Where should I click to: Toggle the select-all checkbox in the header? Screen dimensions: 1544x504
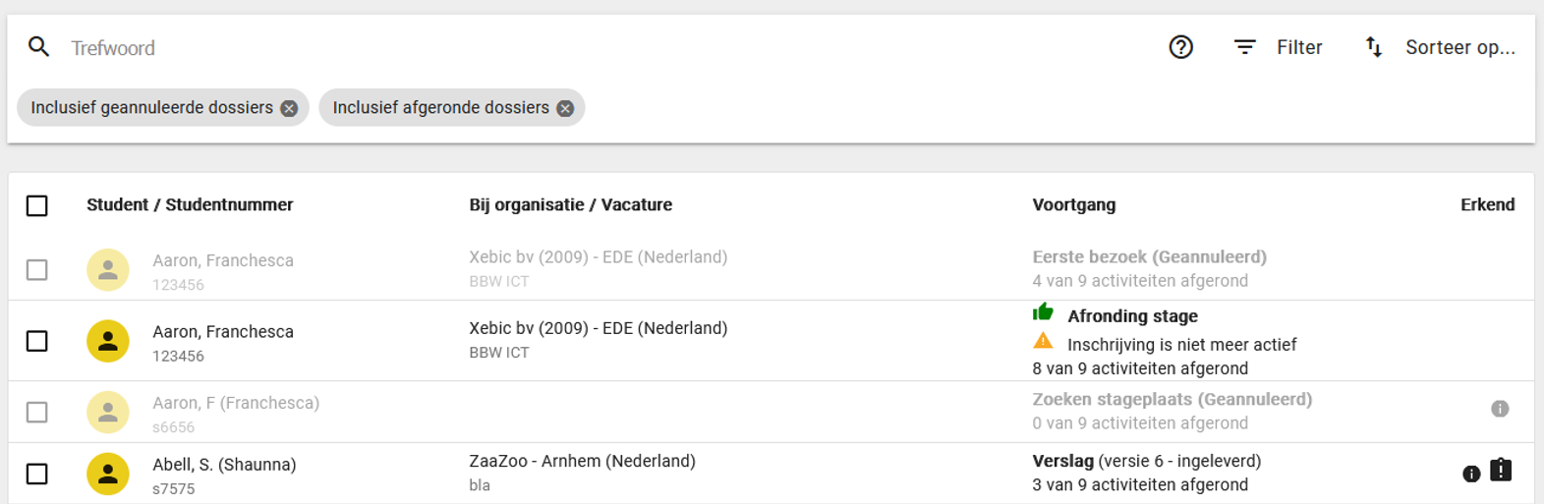click(37, 205)
